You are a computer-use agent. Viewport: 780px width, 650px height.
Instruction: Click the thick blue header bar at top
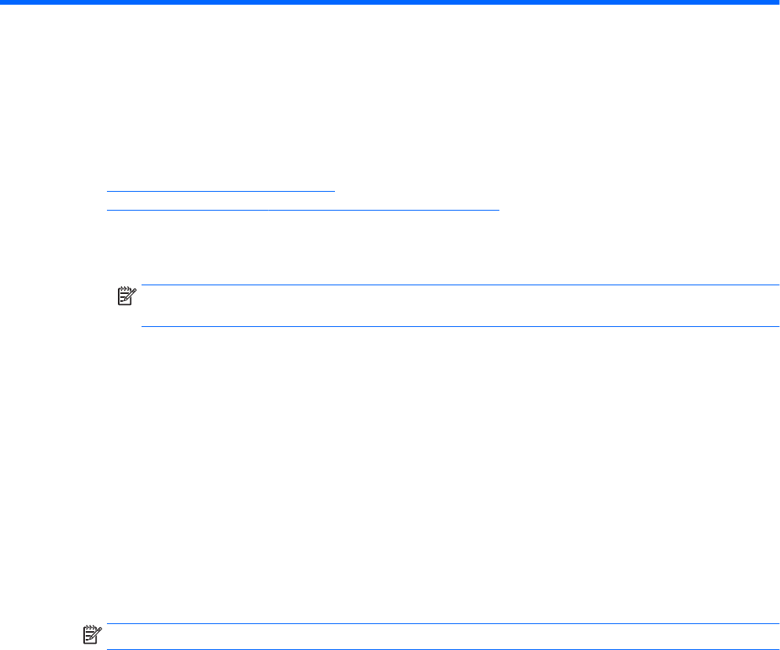(390, 2)
